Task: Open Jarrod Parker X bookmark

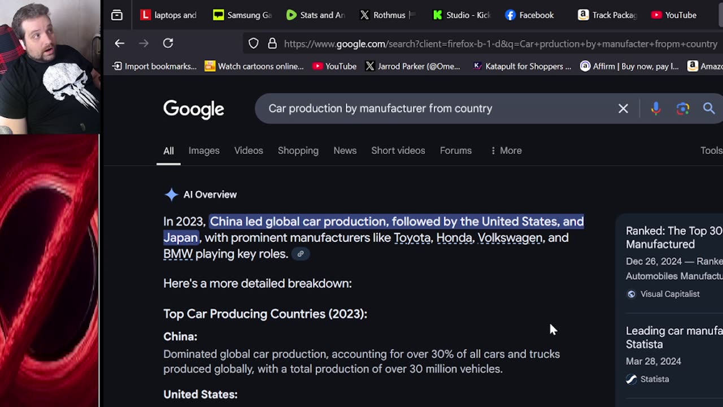Action: 412,66
